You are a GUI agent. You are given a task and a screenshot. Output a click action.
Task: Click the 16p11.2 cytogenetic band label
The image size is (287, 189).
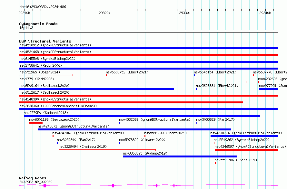(26, 28)
